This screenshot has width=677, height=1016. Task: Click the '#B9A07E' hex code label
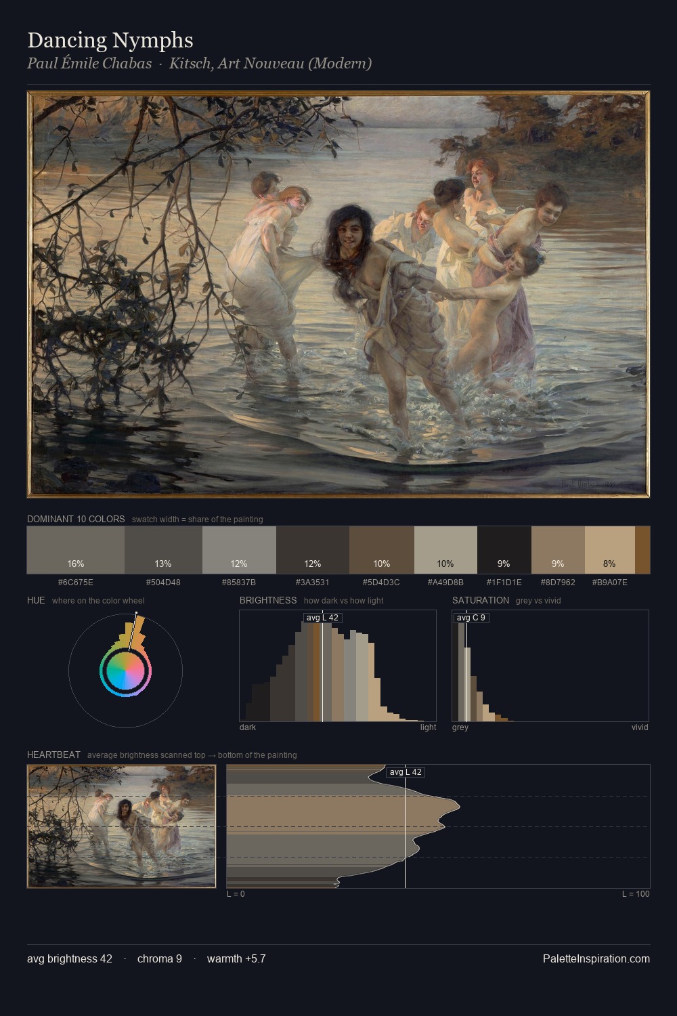[x=610, y=583]
